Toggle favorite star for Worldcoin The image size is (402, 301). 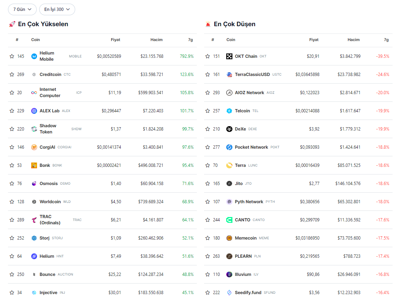[x=12, y=202]
